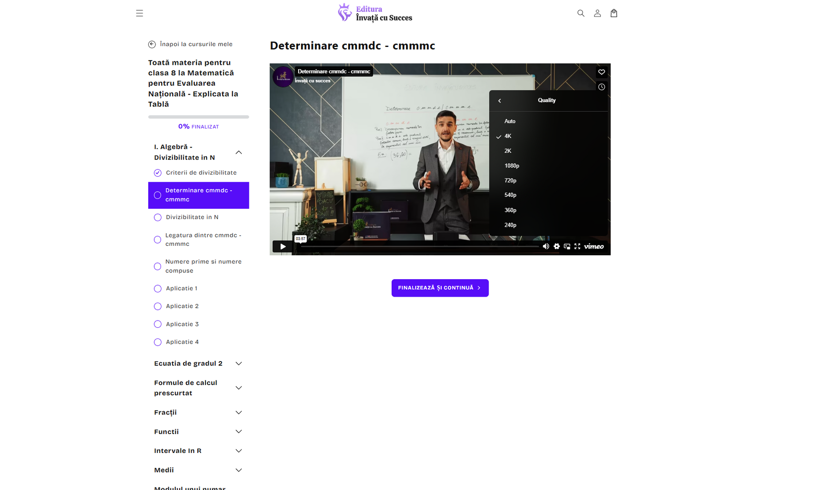Go to Înapoi la cursurile mele
The image size is (831, 490).
196,44
